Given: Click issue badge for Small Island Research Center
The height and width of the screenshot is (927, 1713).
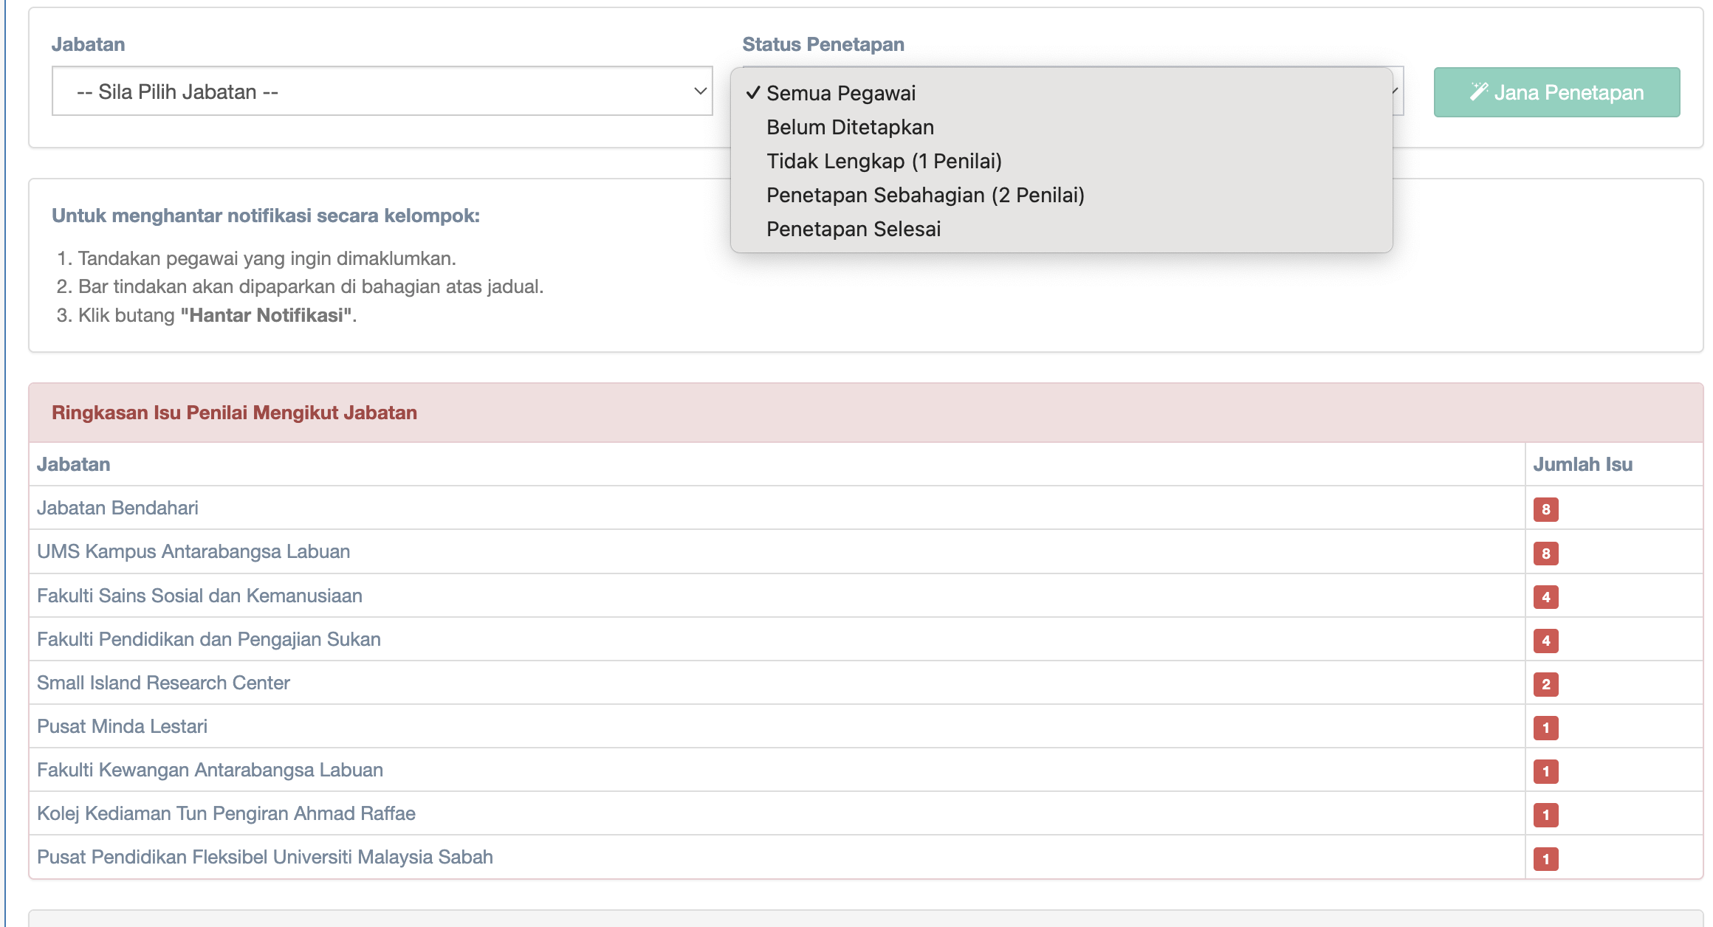Looking at the screenshot, I should (x=1545, y=684).
